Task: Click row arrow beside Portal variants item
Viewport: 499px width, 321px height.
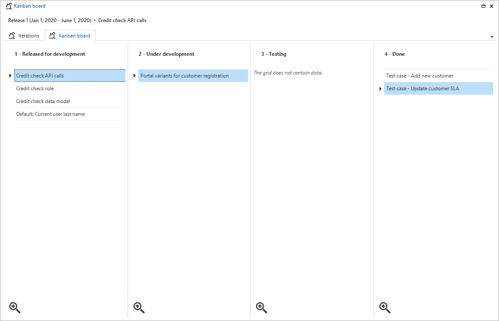Action: pyautogui.click(x=134, y=76)
